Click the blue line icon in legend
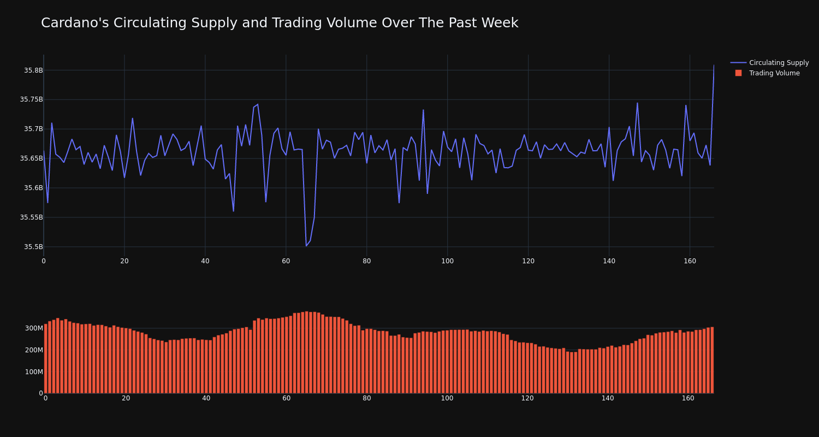 (x=738, y=63)
